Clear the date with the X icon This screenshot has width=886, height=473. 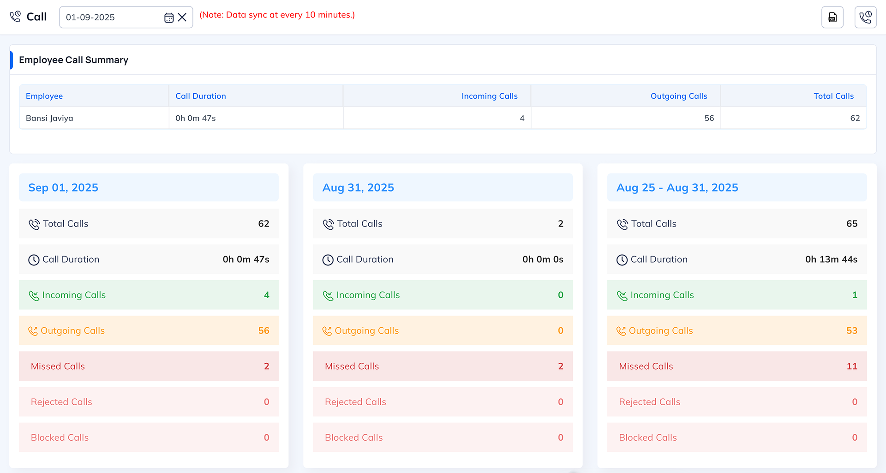tap(182, 18)
